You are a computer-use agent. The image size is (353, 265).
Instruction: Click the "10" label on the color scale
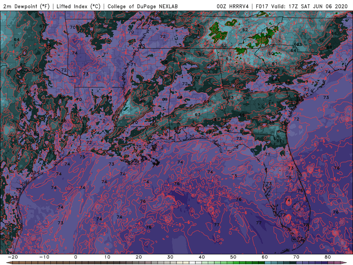click(107, 257)
